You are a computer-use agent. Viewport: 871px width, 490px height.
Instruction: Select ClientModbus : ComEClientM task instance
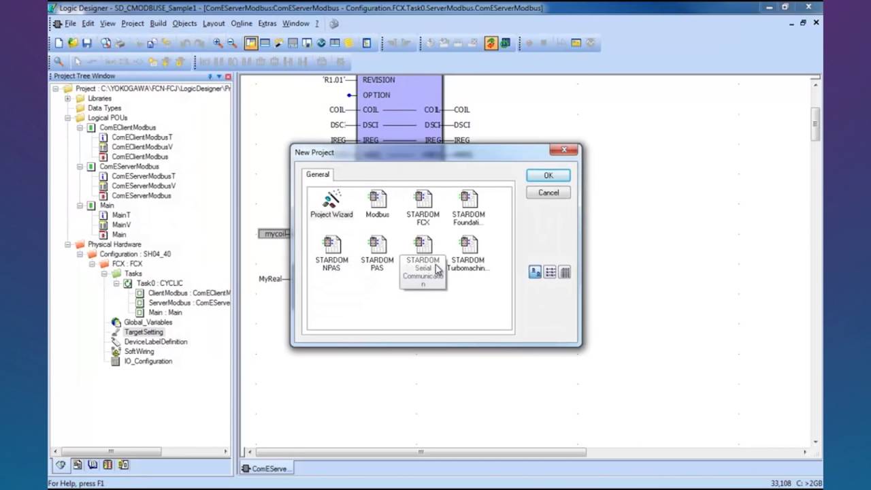coord(189,293)
